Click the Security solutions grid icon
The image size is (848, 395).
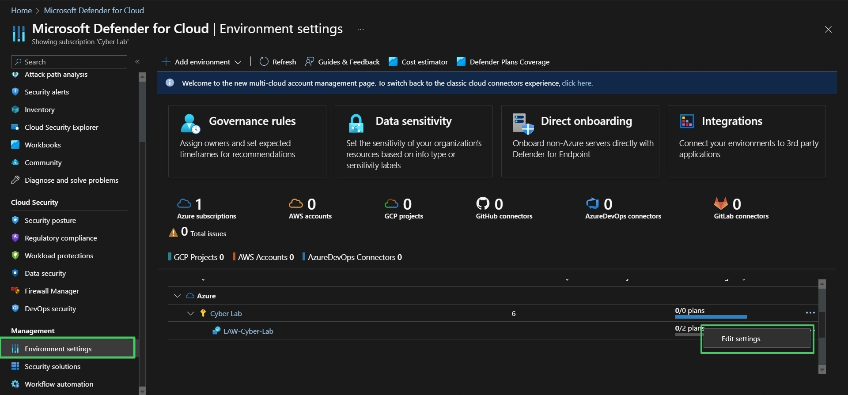[15, 366]
